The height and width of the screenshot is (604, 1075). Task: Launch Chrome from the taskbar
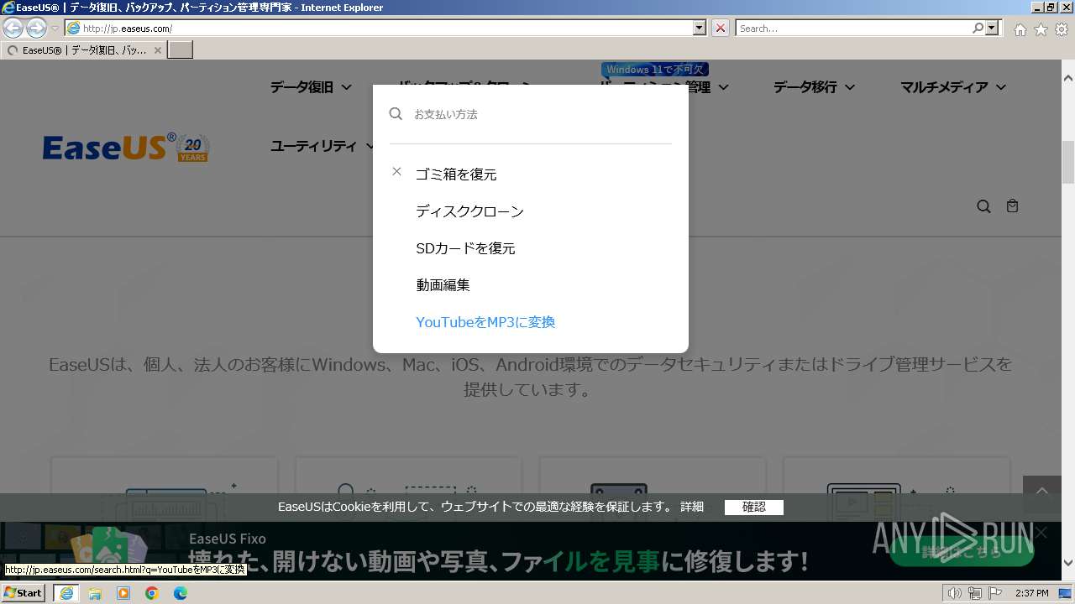152,593
